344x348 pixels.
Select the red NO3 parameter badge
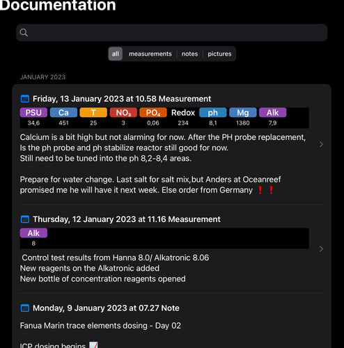point(123,113)
